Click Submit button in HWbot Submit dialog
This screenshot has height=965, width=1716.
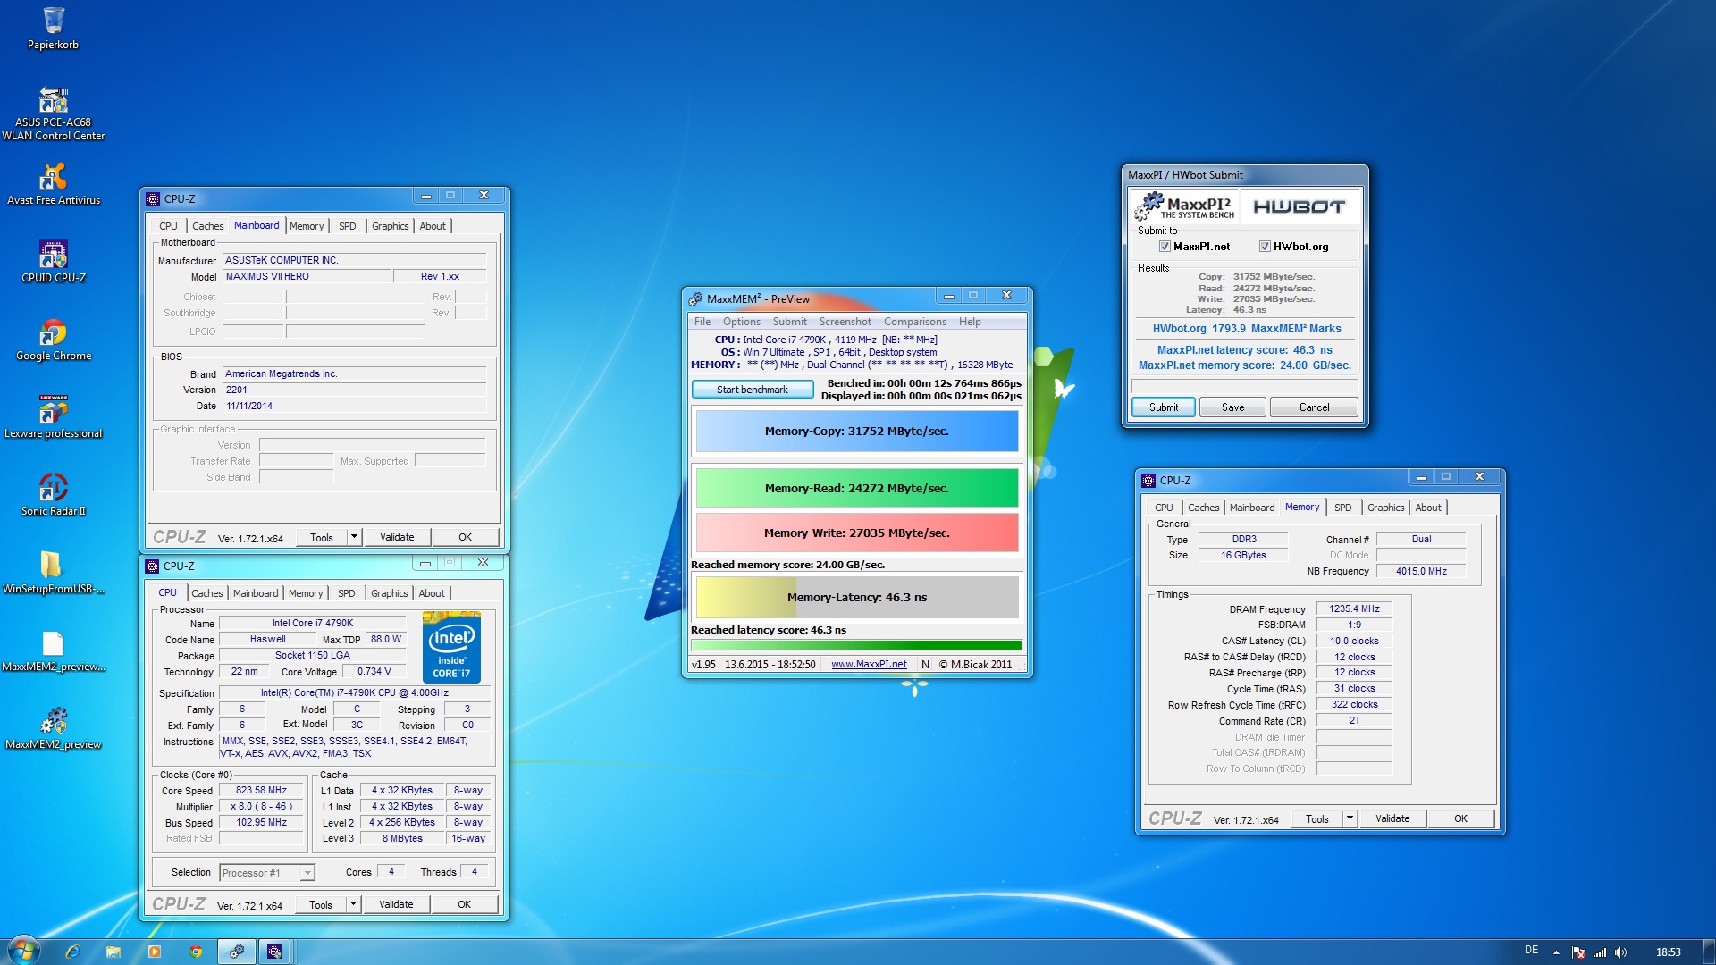pos(1164,407)
